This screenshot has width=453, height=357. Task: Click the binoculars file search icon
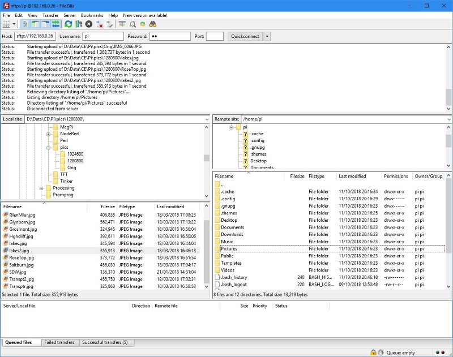[x=153, y=24]
